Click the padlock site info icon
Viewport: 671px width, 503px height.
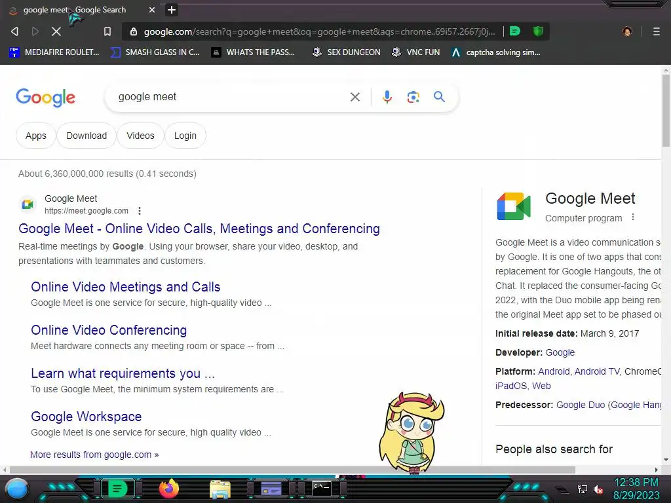point(134,31)
